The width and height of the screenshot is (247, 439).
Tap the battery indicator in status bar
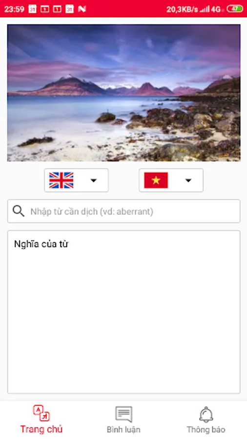[235, 9]
